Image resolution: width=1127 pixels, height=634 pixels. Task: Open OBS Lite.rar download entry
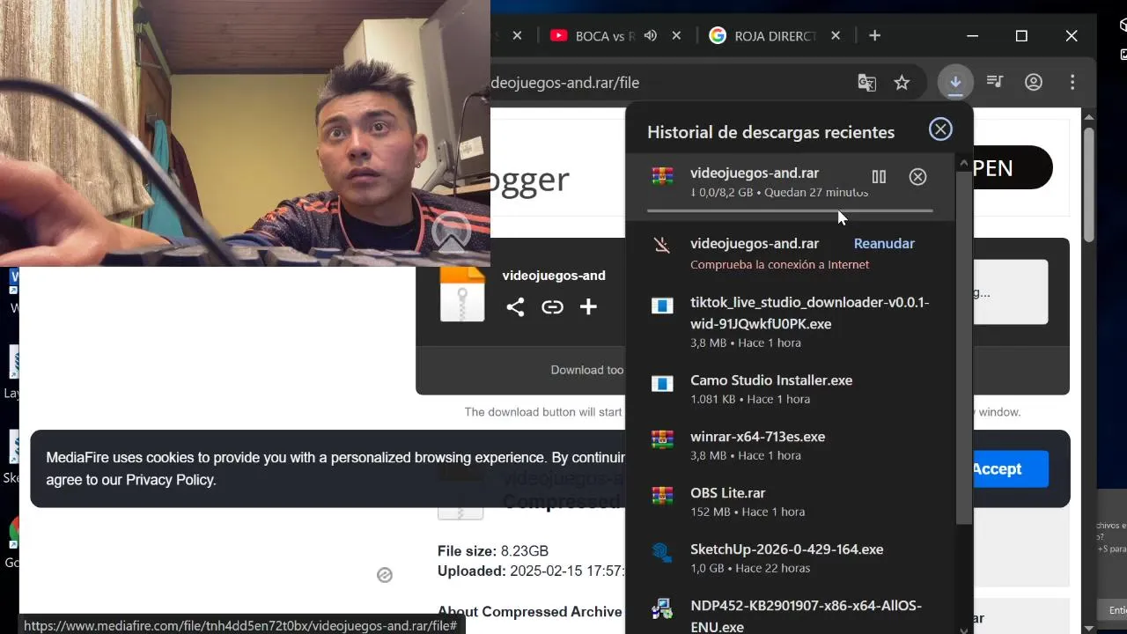pos(791,502)
